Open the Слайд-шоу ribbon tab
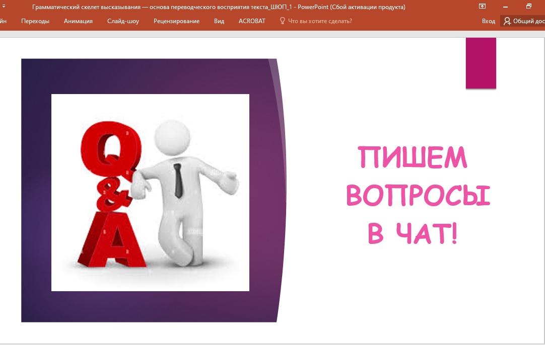This screenshot has height=345, width=545. [123, 21]
